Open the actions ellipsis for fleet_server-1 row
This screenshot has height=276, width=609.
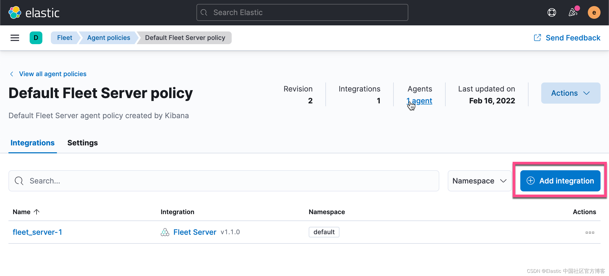click(x=590, y=232)
